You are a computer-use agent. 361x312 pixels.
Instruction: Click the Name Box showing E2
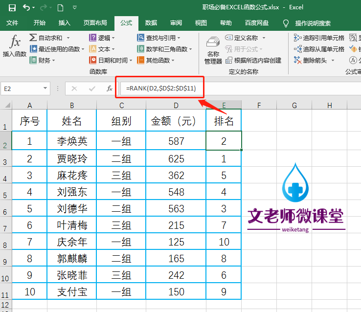22,89
